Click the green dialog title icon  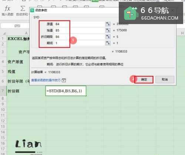[32, 10]
